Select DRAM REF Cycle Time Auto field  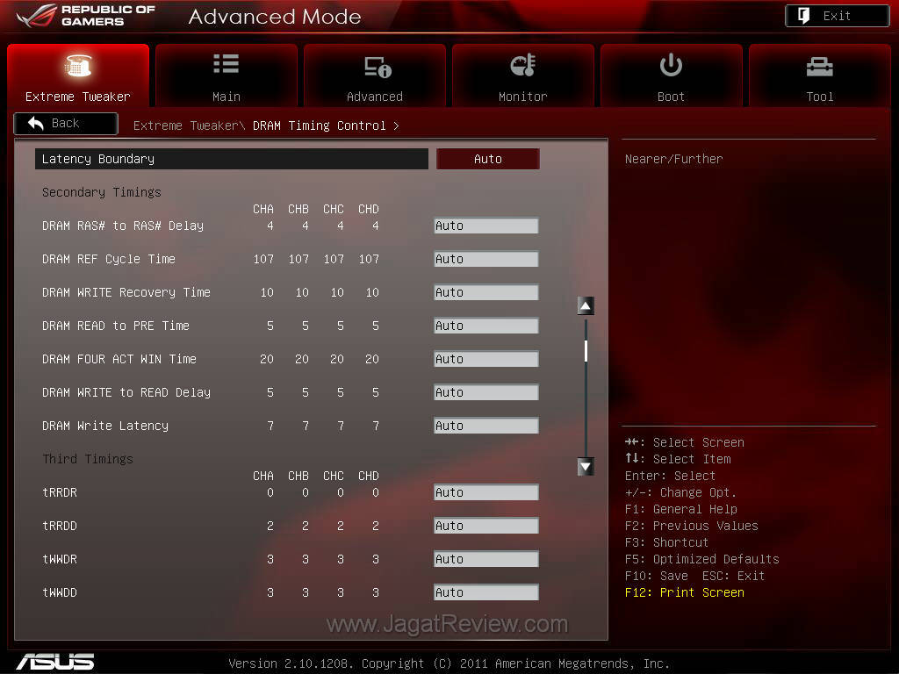click(486, 259)
